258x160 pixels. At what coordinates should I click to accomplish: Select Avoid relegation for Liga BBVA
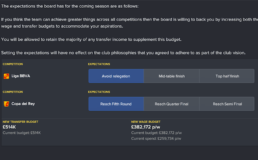pos(116,76)
